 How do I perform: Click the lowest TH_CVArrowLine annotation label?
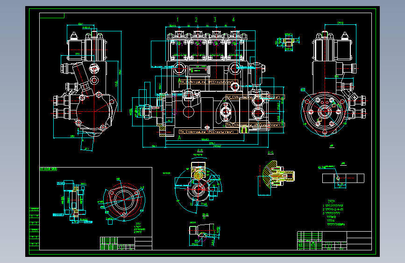click(208, 132)
